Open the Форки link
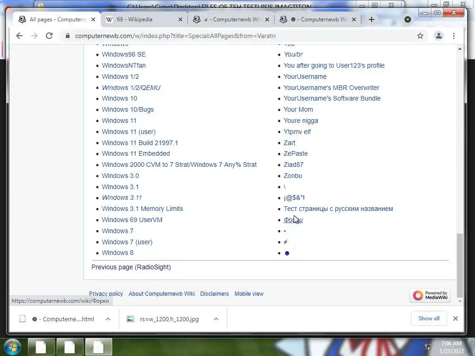The image size is (475, 356). (293, 220)
